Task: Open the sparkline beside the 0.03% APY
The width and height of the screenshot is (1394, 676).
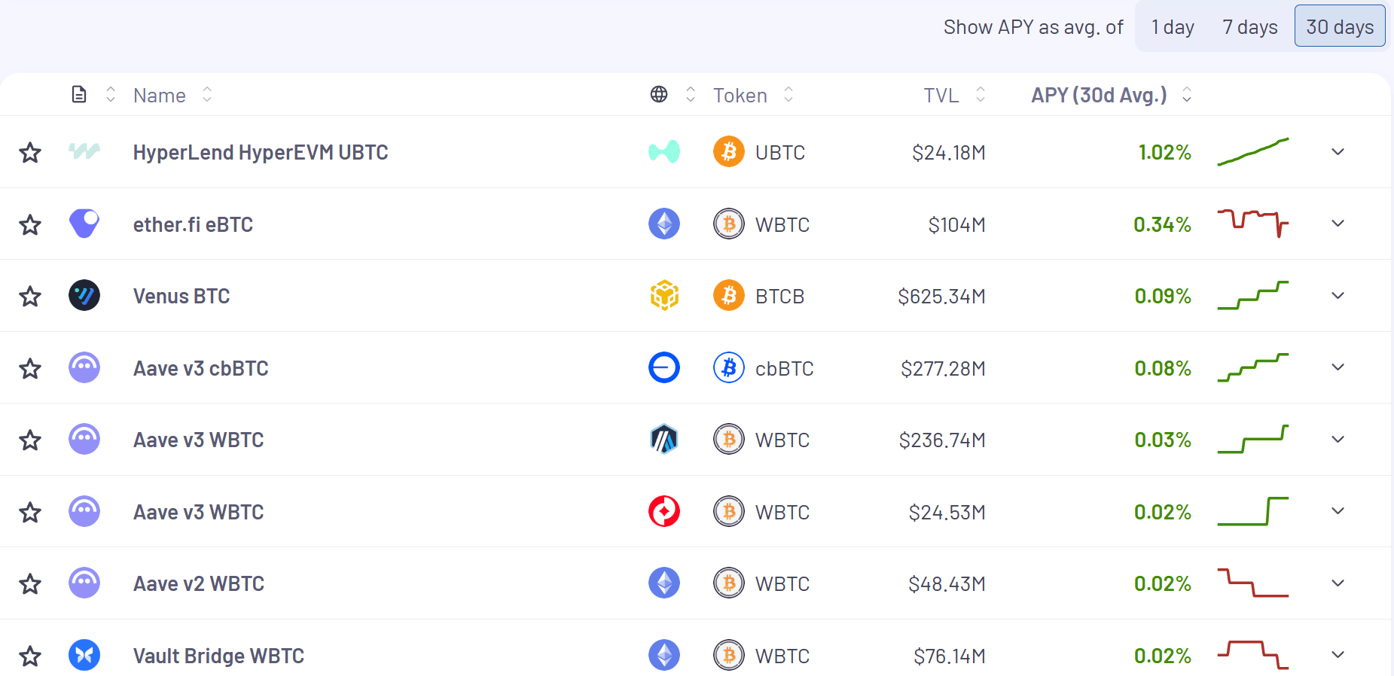Action: (1253, 439)
